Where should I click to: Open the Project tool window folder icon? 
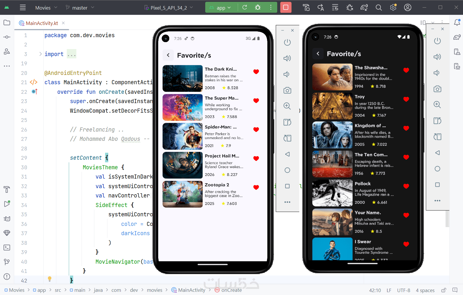click(x=7, y=23)
